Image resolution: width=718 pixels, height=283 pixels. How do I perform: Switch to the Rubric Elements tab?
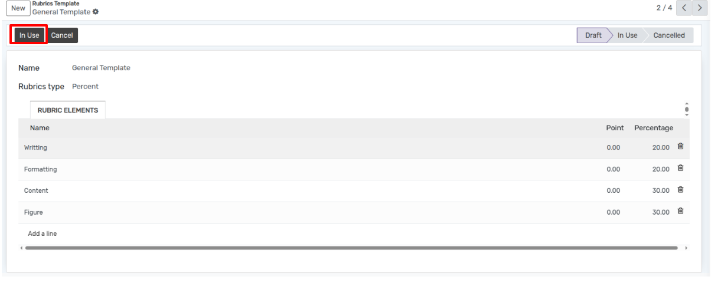[x=68, y=110]
